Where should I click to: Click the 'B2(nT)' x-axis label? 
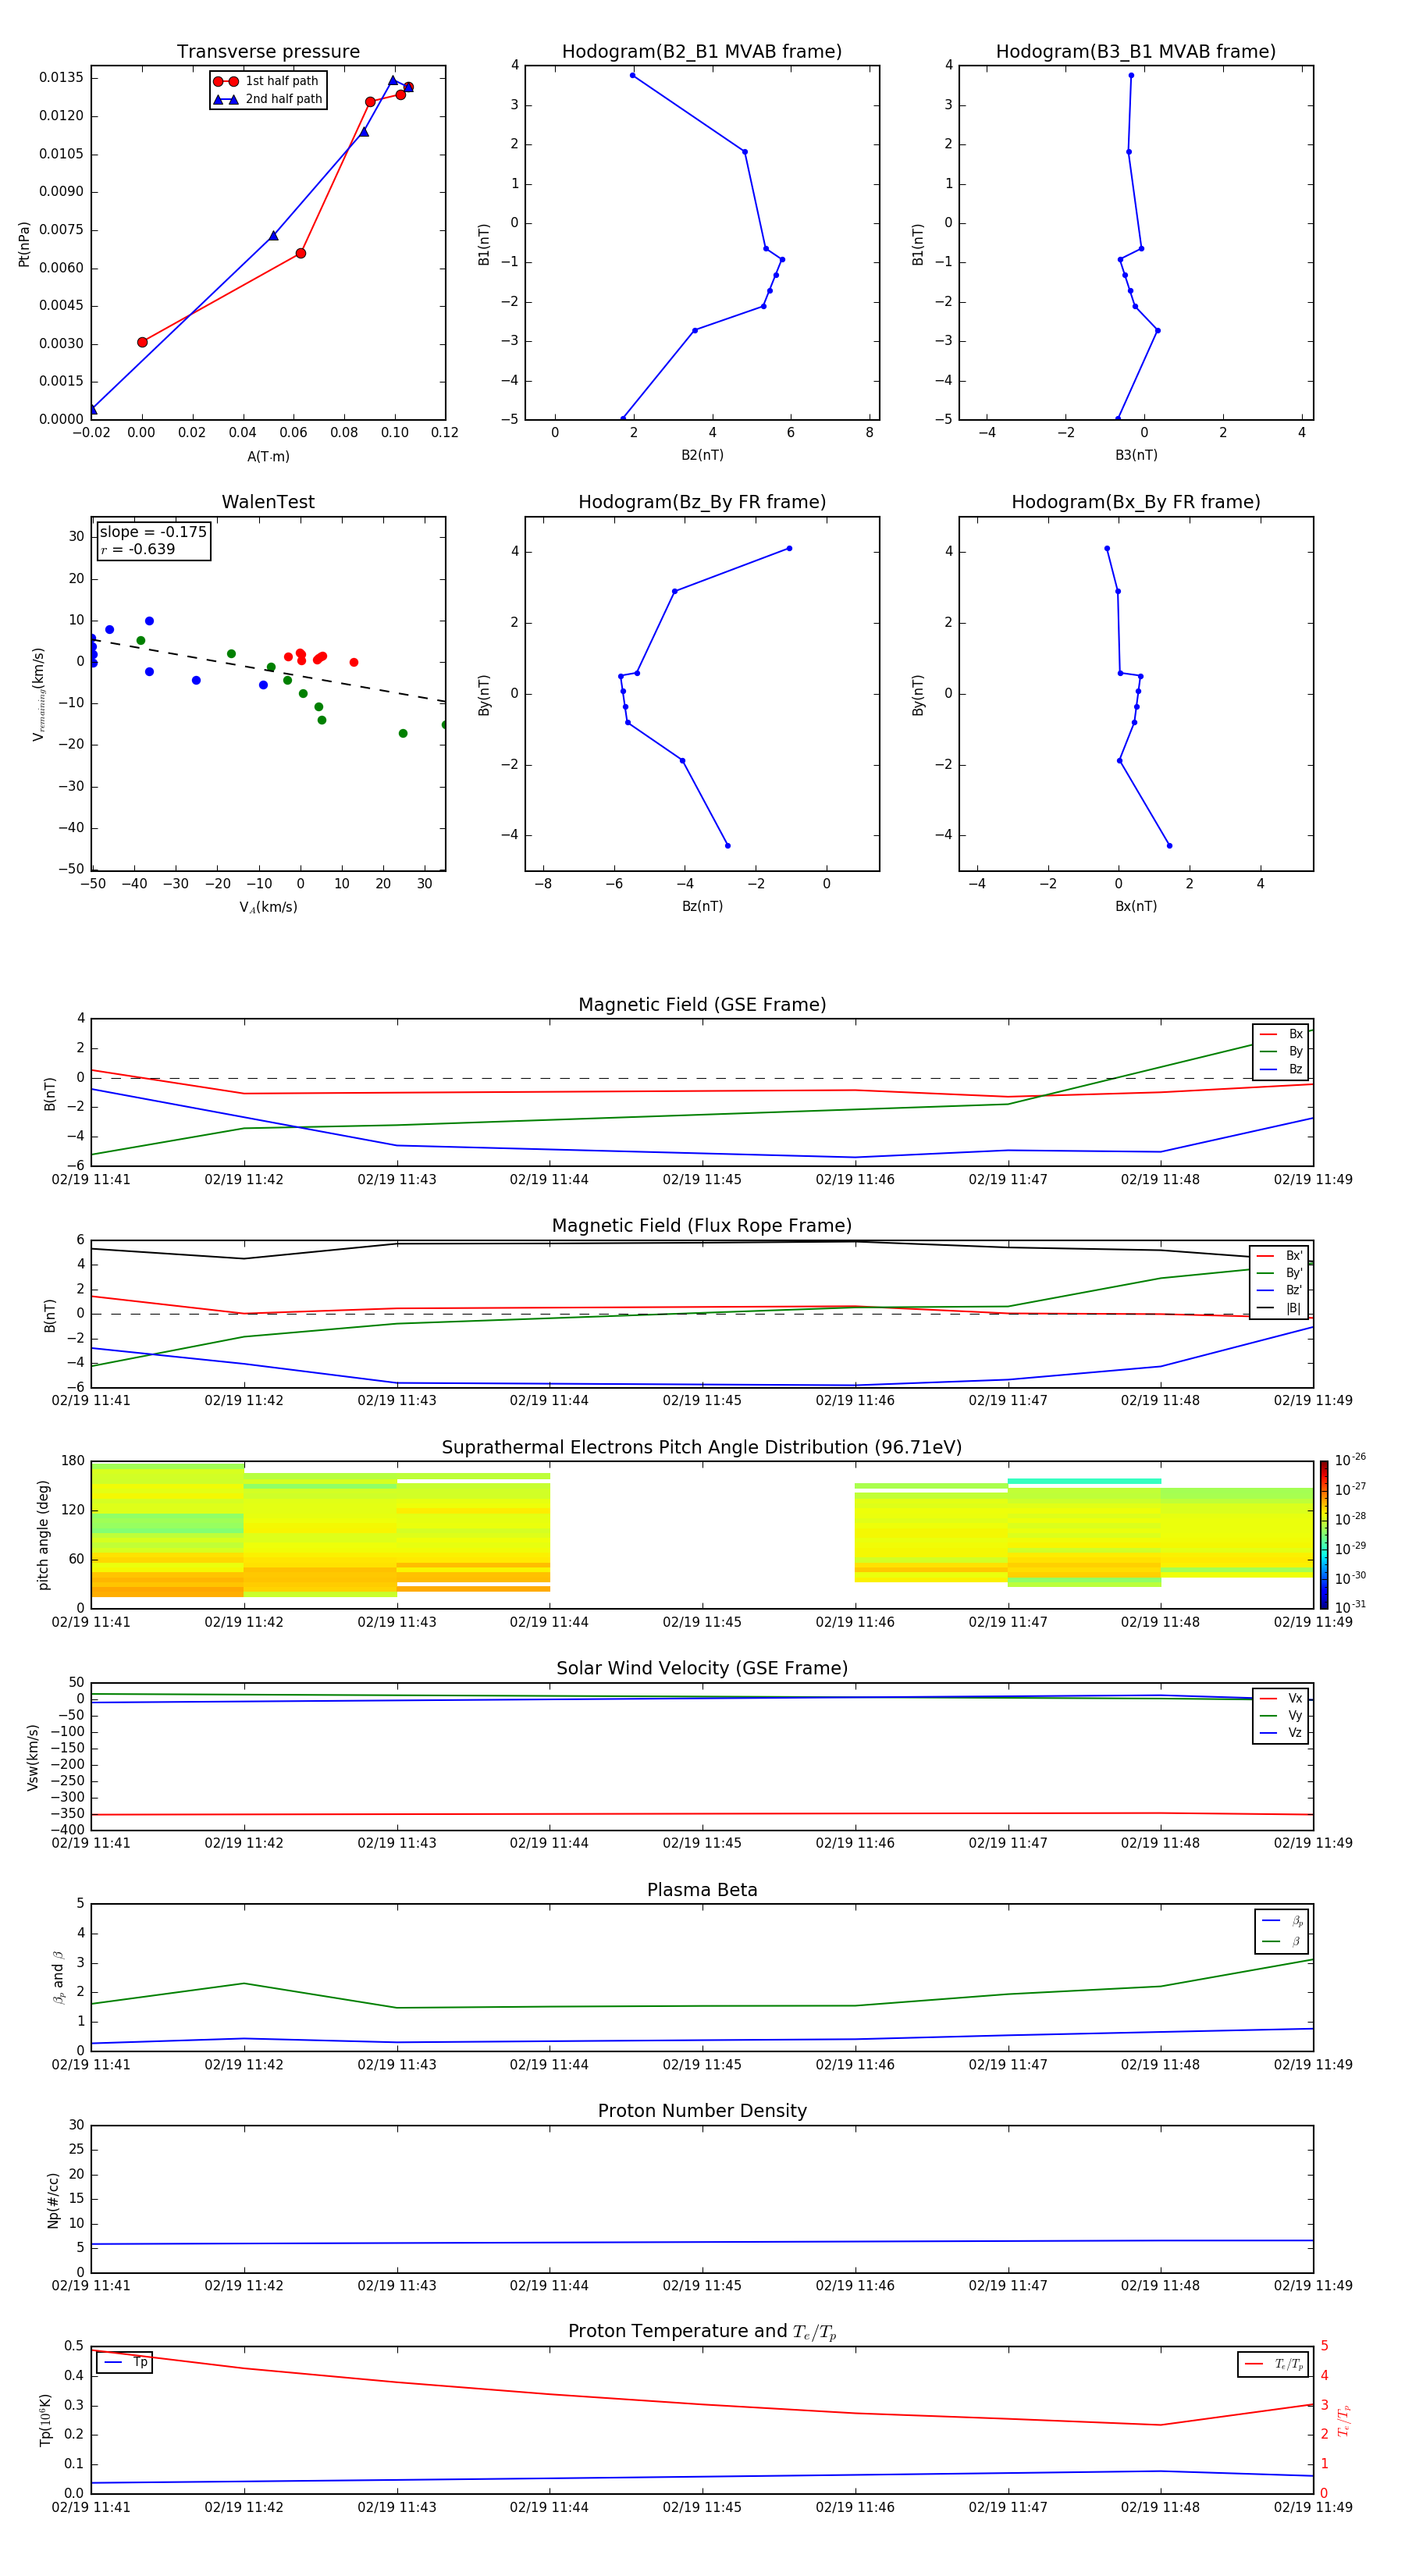702,455
